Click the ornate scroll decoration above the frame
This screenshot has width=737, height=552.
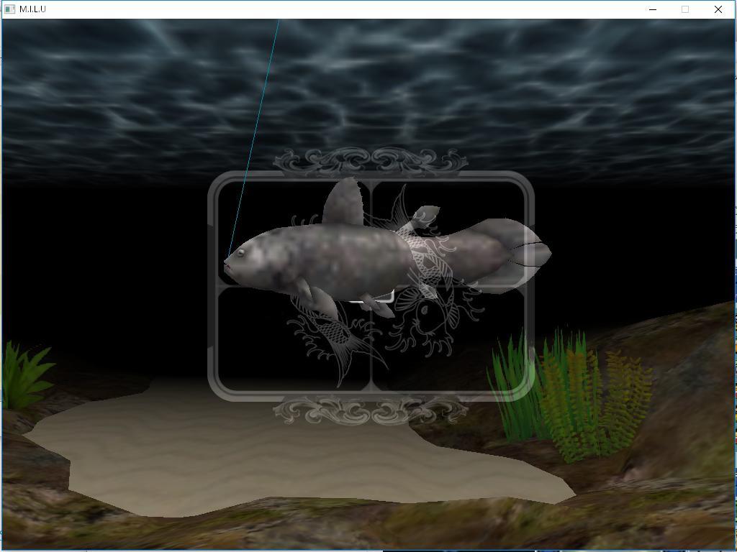(370, 160)
